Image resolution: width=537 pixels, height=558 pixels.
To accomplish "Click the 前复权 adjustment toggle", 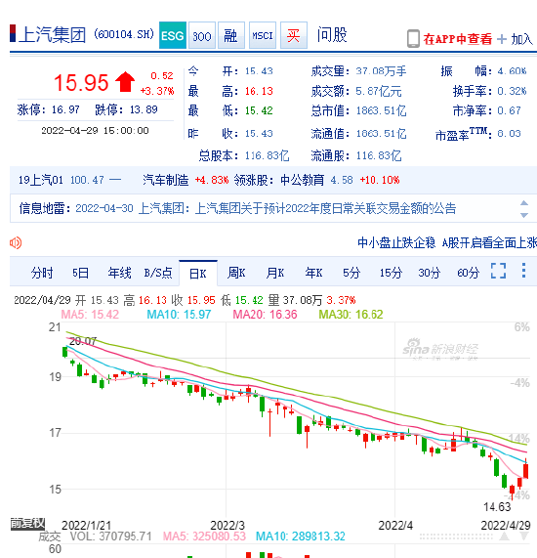I will [27, 524].
